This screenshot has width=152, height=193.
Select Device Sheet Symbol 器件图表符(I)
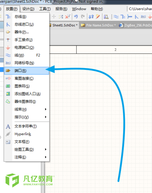[x=27, y=102]
